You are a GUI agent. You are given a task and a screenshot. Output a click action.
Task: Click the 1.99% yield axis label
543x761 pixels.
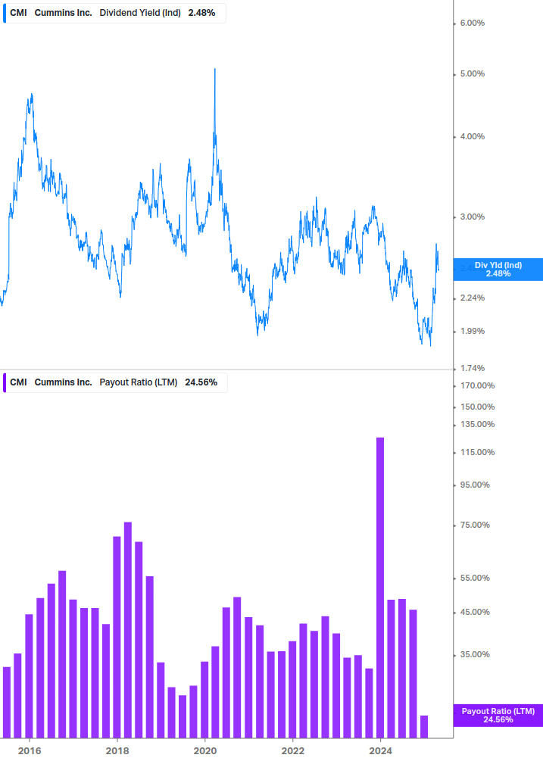pos(473,332)
